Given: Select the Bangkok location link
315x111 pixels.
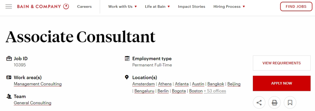Looking at the screenshot, I should tap(216, 84).
